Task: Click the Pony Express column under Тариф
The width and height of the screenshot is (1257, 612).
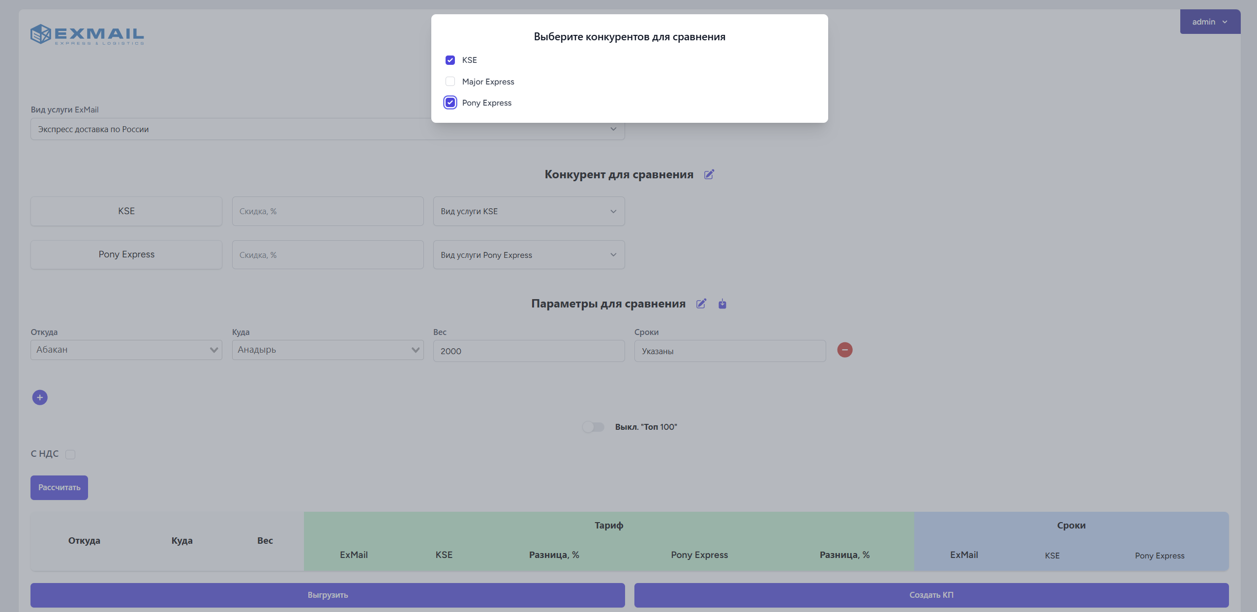Action: (x=699, y=555)
